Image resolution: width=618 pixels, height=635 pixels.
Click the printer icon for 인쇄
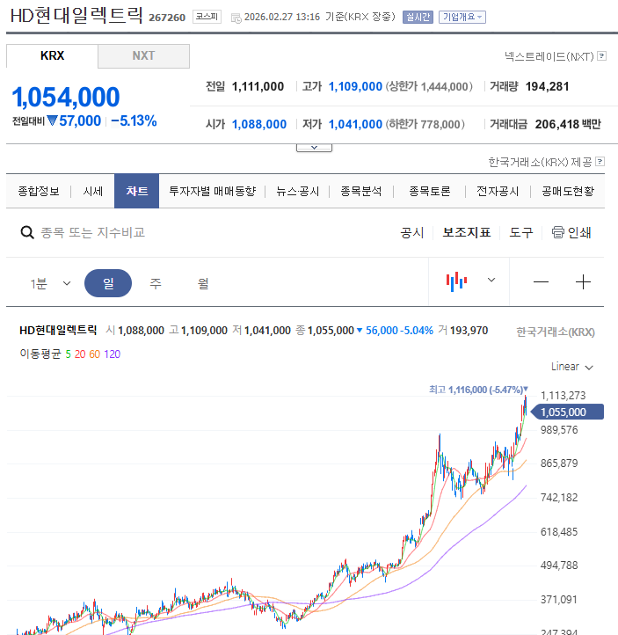(557, 232)
